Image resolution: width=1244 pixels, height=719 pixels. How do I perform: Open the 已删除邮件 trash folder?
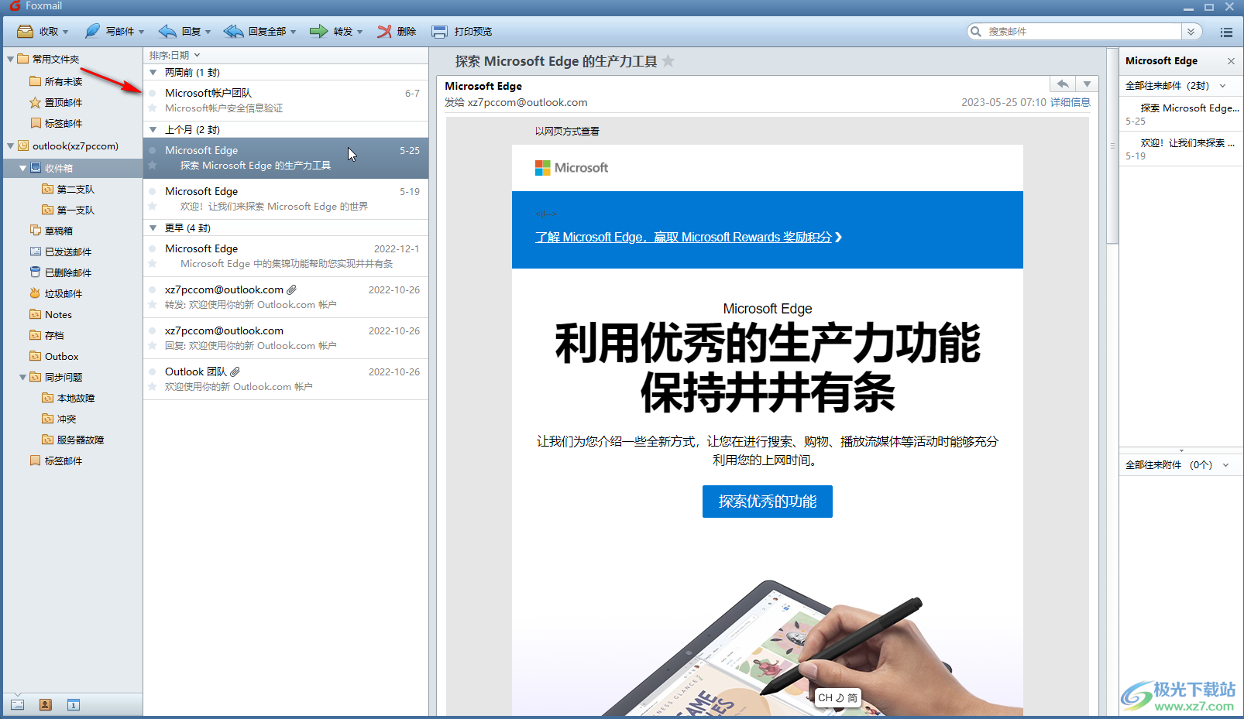pos(60,272)
